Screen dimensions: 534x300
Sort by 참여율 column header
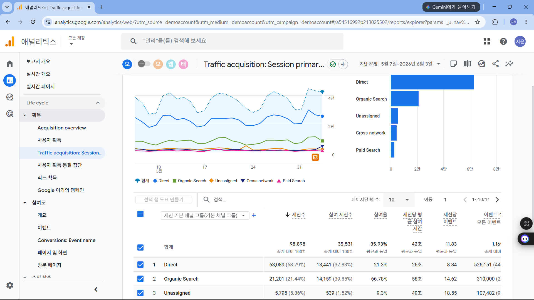[380, 215]
